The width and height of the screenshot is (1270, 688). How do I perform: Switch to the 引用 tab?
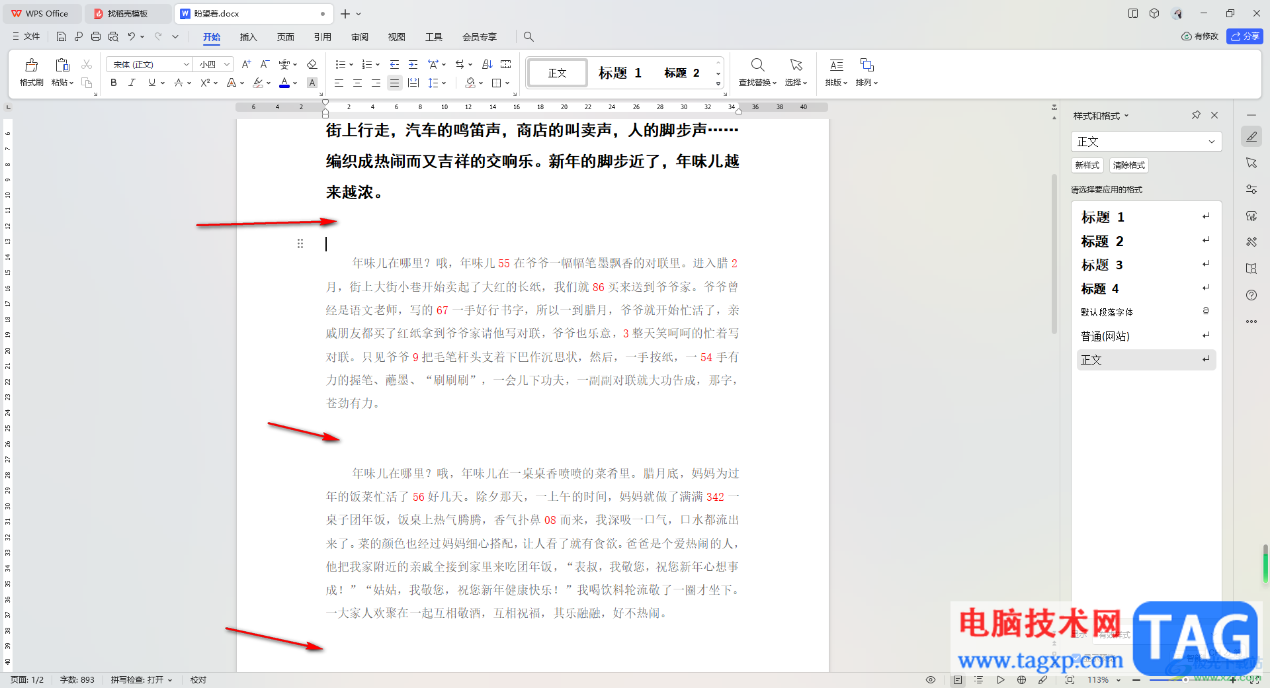point(322,37)
